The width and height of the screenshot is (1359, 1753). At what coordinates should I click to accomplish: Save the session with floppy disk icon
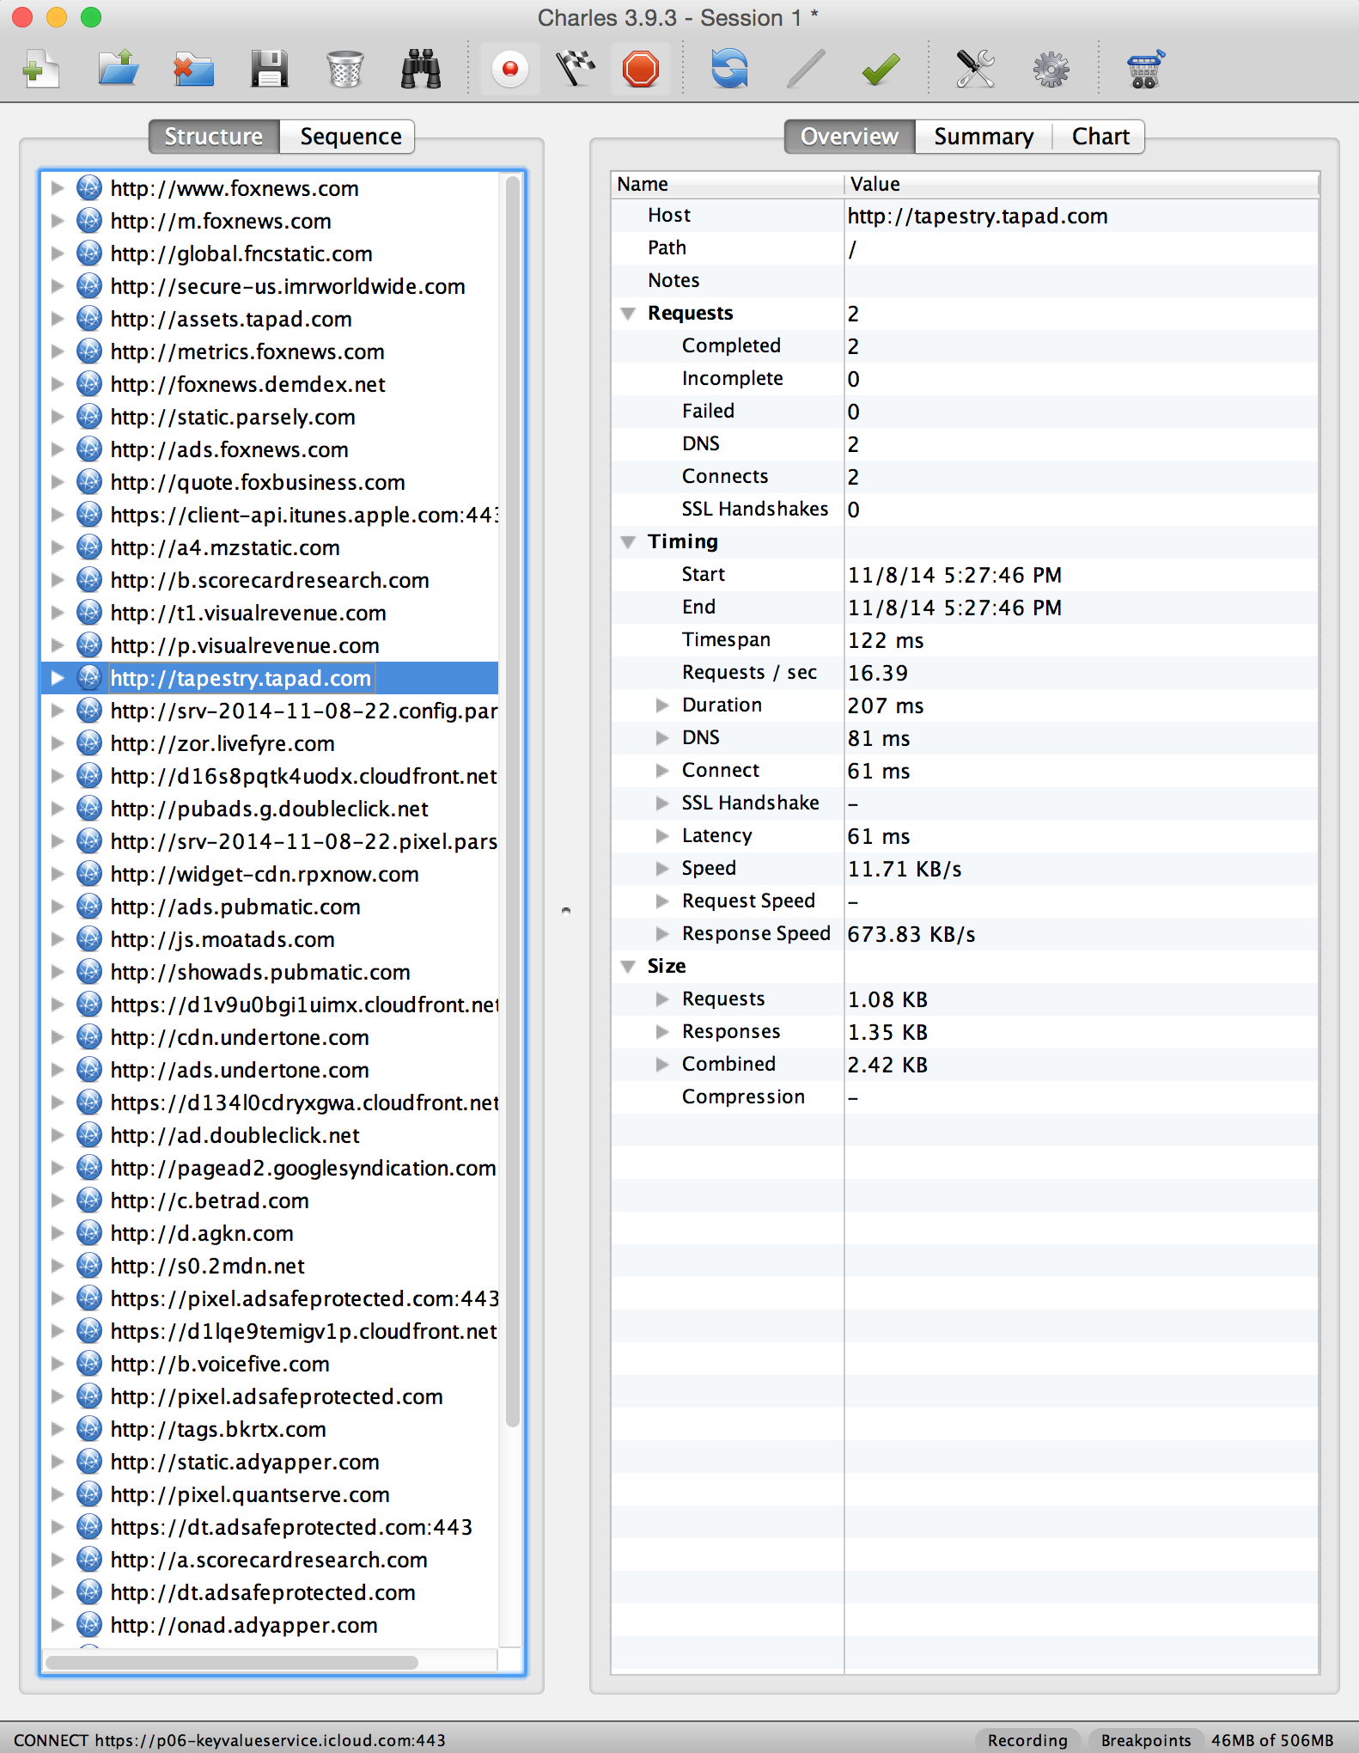pos(269,69)
